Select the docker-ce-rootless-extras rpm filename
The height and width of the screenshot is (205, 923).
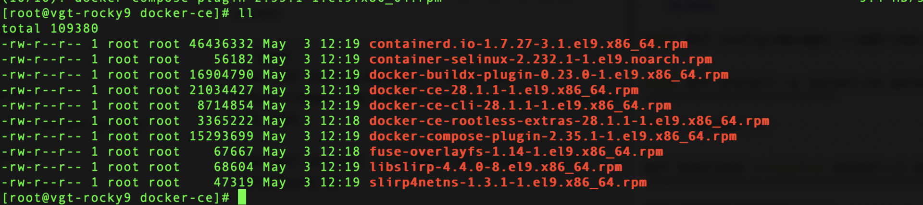tap(569, 121)
